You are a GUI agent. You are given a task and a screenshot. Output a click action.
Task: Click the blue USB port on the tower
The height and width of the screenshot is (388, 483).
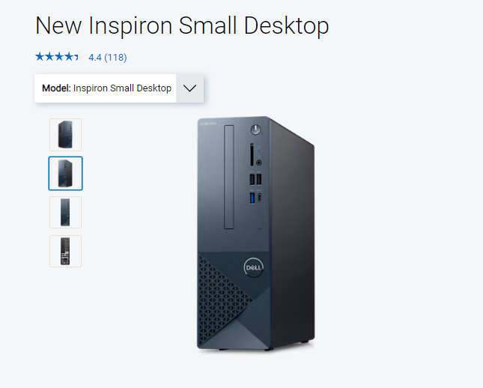[x=252, y=198]
